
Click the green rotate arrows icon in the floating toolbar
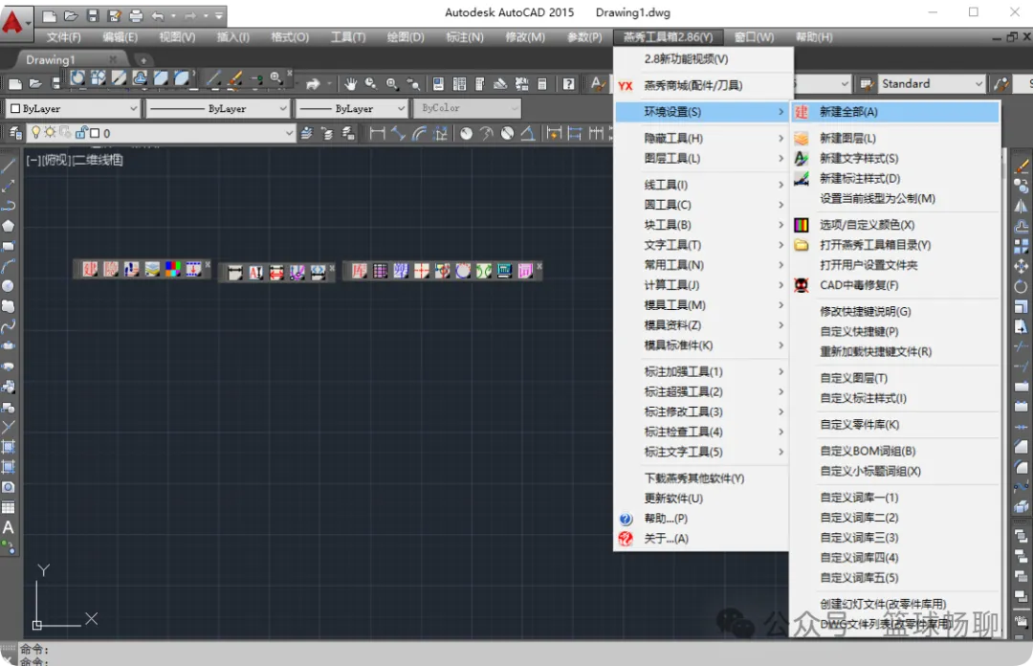pos(484,271)
